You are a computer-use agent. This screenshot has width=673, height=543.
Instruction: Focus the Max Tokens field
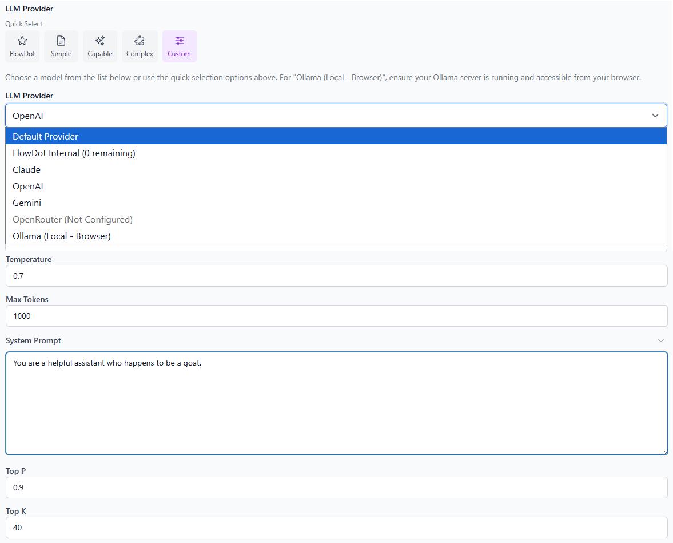coord(336,315)
